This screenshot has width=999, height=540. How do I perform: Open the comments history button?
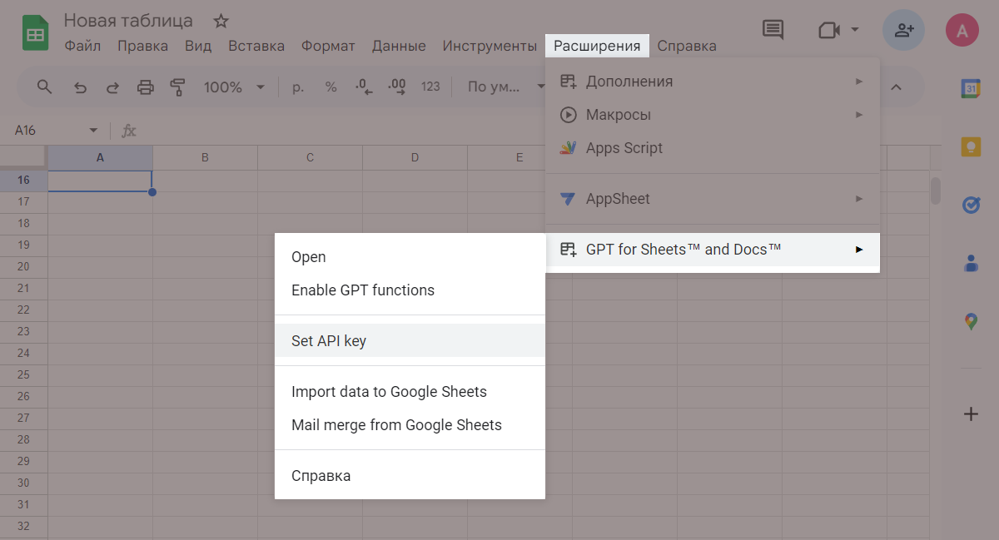click(773, 30)
